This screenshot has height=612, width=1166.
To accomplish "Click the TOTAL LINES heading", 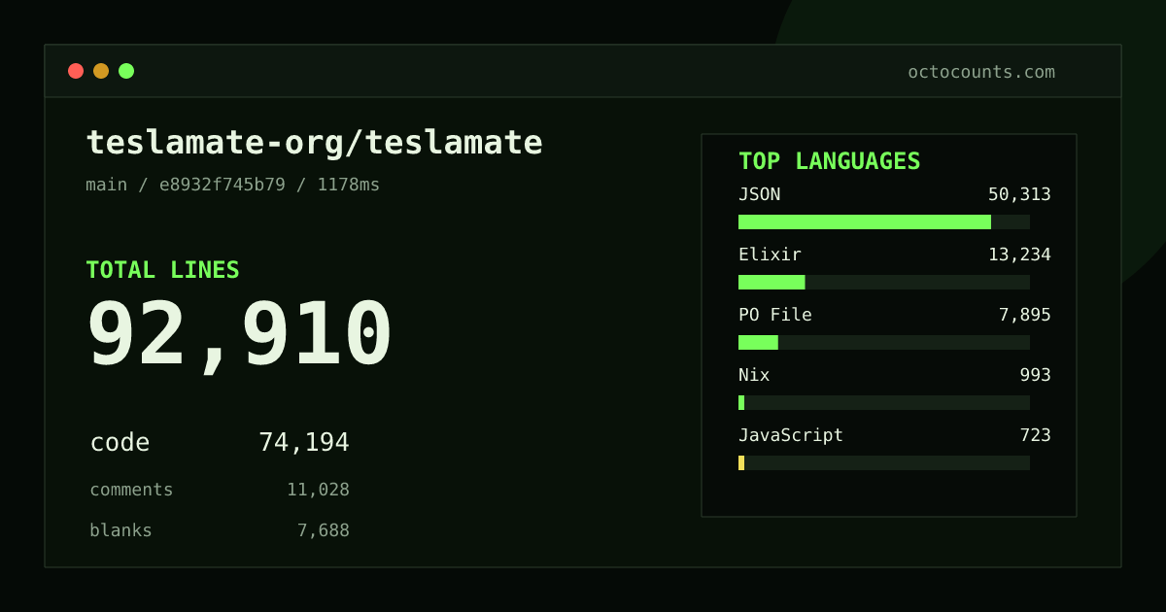I will pos(162,270).
